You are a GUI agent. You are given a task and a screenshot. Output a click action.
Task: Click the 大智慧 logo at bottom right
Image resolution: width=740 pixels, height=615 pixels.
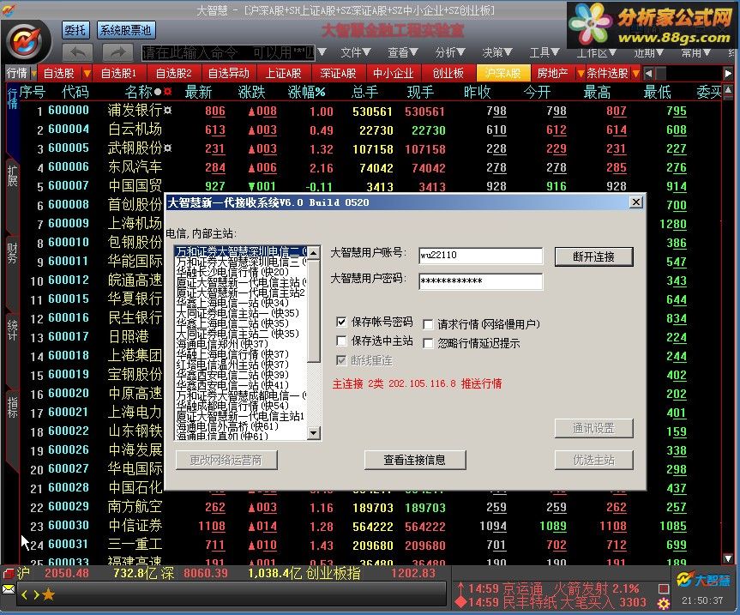coord(703,579)
